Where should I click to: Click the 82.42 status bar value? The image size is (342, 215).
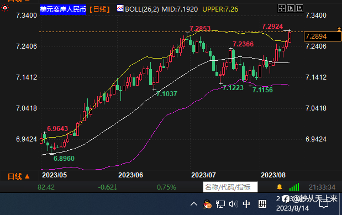point(46,187)
